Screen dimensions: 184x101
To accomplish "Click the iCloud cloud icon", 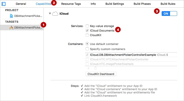I will point(55,14).
